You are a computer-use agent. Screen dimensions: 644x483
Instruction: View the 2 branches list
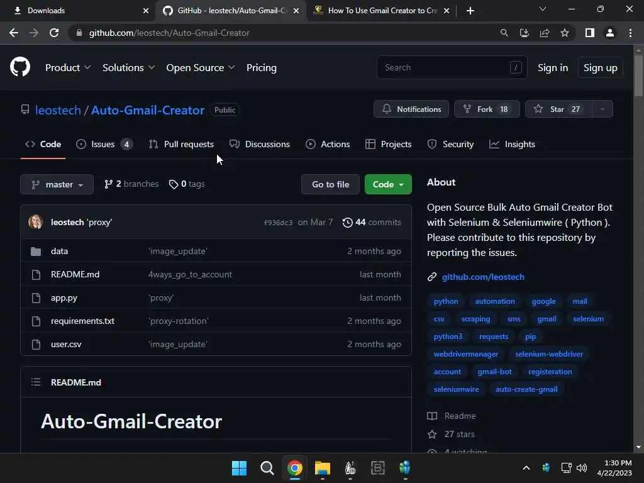click(x=131, y=184)
